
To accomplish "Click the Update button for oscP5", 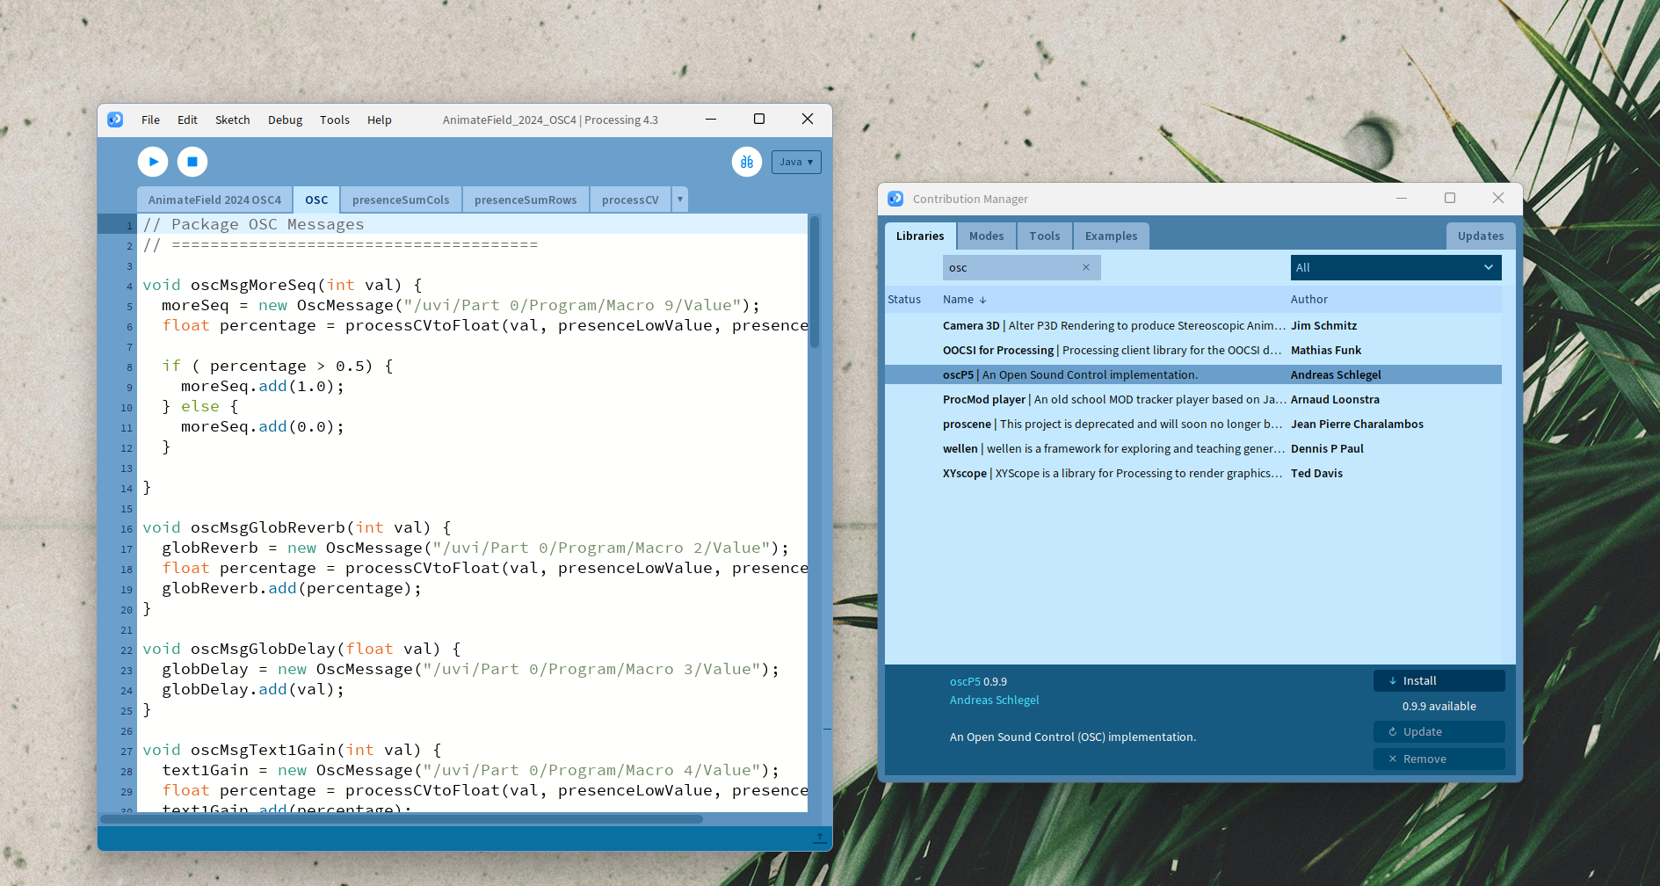I will point(1439,732).
